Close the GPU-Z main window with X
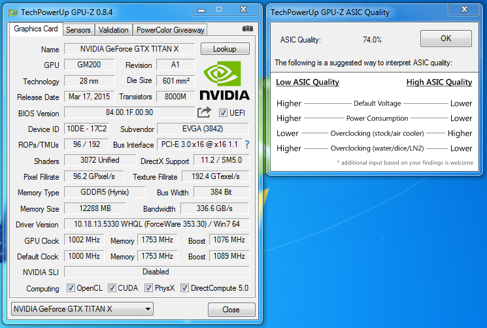487x328 pixels. click(243, 10)
